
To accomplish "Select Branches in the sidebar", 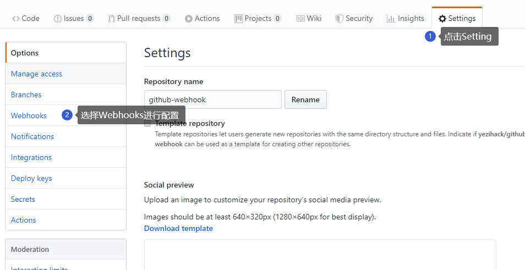I will (x=26, y=95).
